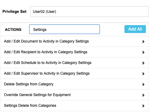
Task: Select 'Delete Settings from Category' text
Action: tap(29, 84)
